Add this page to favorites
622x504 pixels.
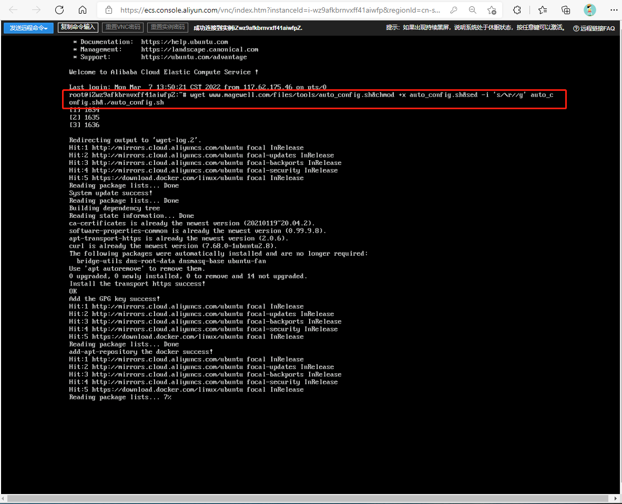click(x=492, y=10)
